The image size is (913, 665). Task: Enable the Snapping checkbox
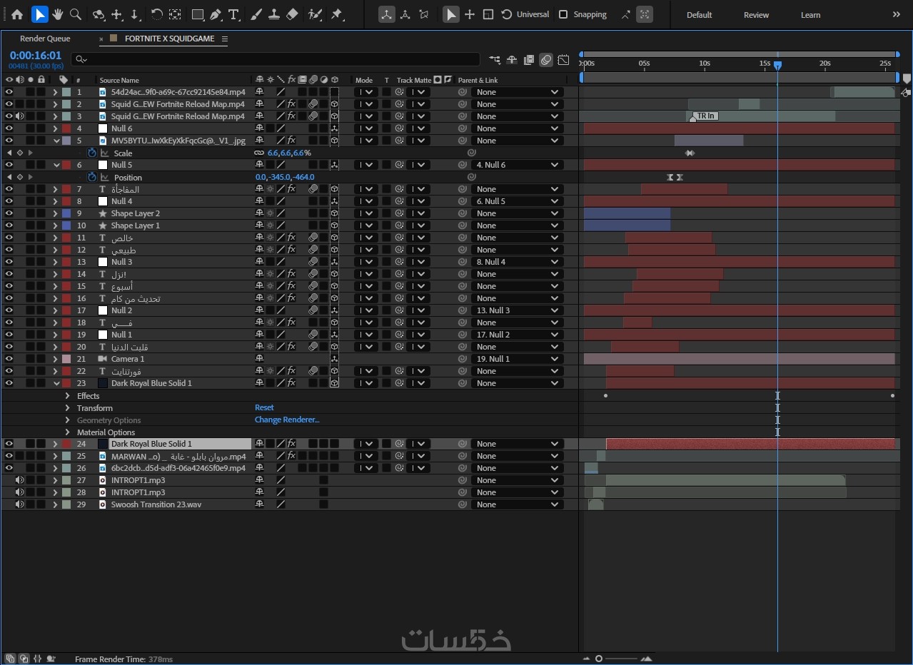click(x=563, y=14)
